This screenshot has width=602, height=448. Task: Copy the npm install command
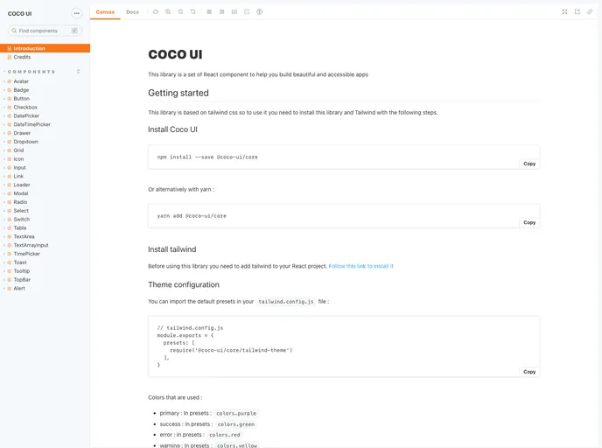point(528,164)
